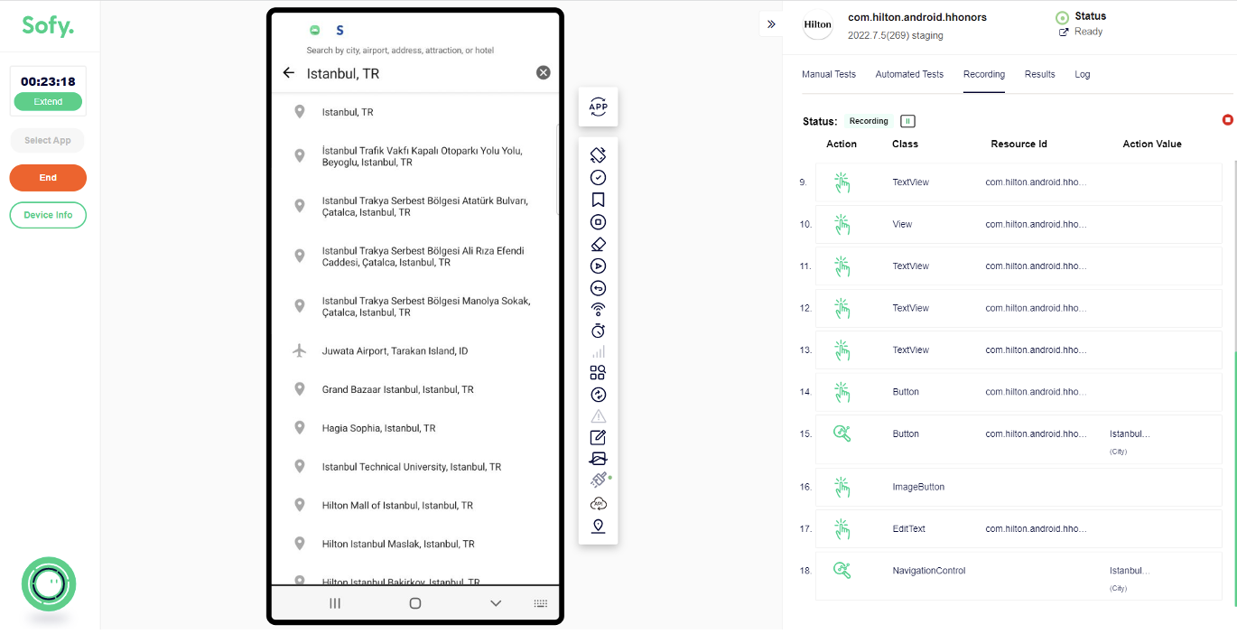
Task: Clear the Istanbul, TR search text
Action: click(x=544, y=73)
